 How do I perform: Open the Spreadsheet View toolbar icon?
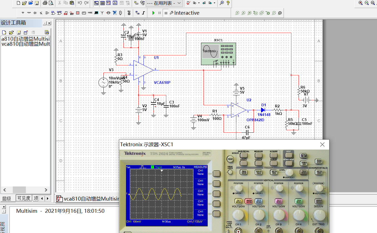[x=103, y=3]
